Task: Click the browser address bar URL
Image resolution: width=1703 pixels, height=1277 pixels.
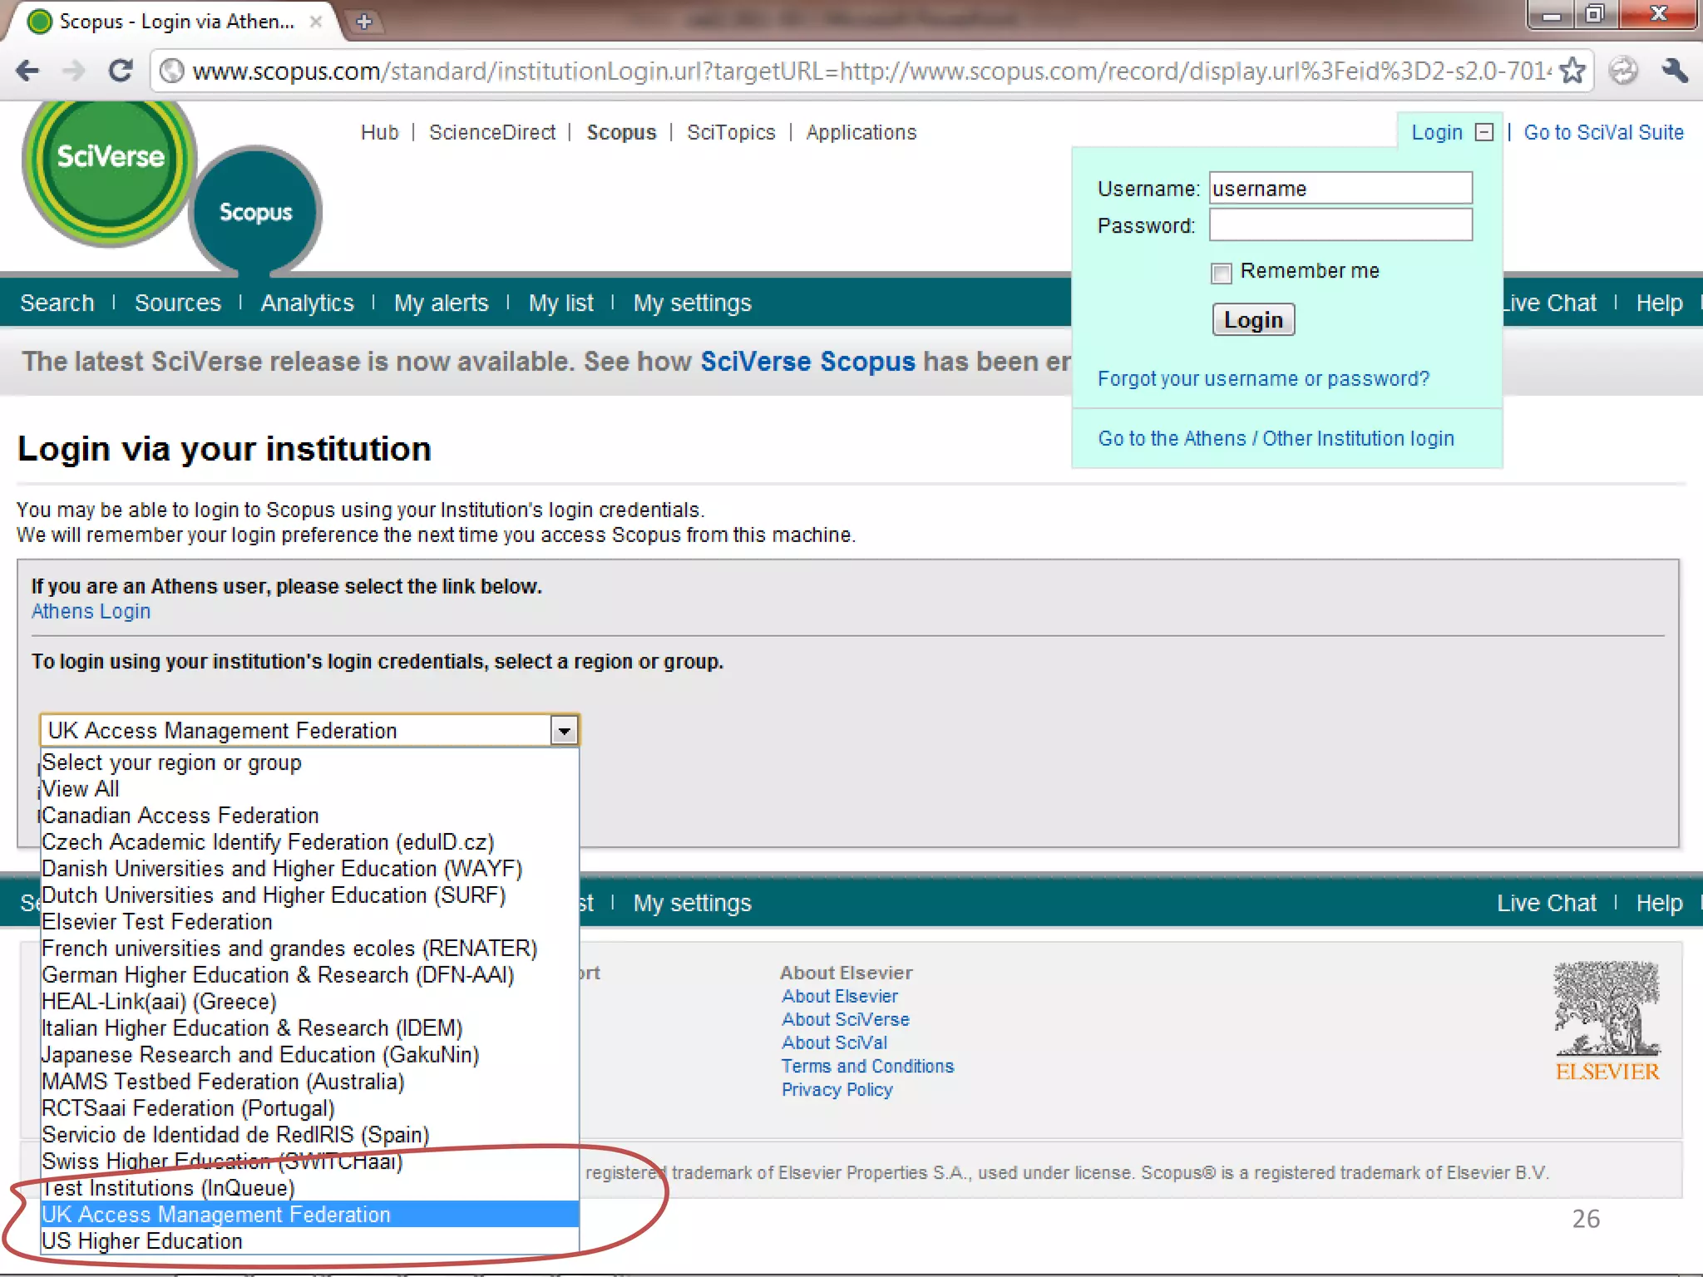Action: point(871,71)
